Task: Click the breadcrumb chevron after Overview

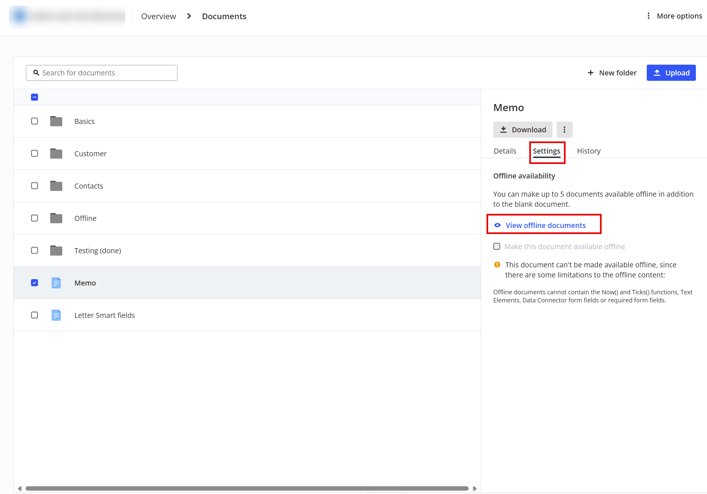Action: 189,16
